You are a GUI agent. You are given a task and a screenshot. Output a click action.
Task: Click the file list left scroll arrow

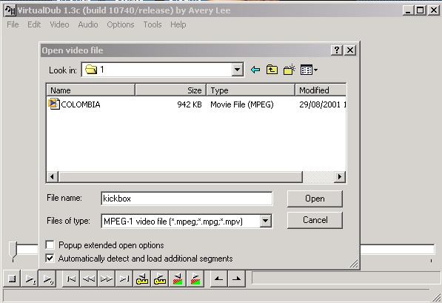click(52, 177)
